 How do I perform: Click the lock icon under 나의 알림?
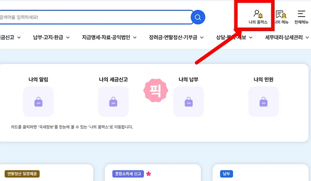[x=38, y=102]
